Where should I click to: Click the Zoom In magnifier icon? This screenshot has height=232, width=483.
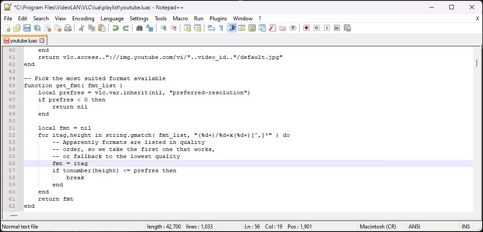[163, 28]
